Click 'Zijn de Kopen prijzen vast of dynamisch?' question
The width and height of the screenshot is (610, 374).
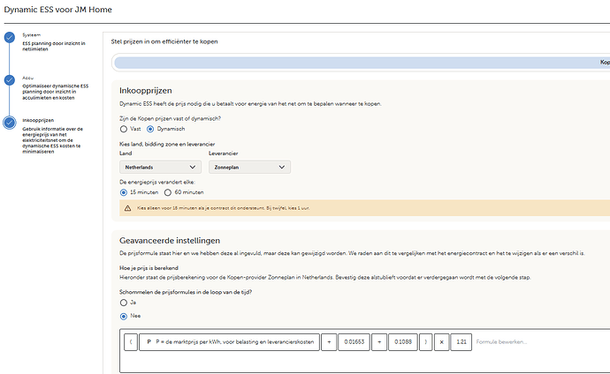click(x=170, y=119)
